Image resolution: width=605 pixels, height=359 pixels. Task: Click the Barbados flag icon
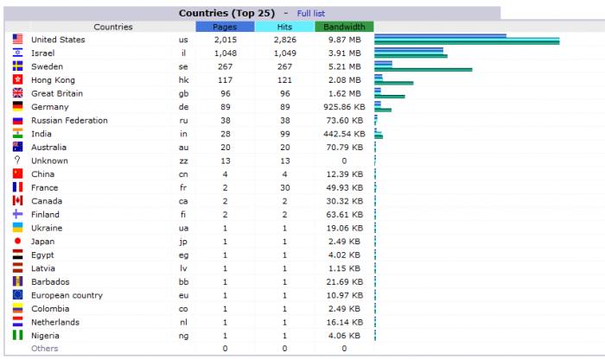click(18, 281)
